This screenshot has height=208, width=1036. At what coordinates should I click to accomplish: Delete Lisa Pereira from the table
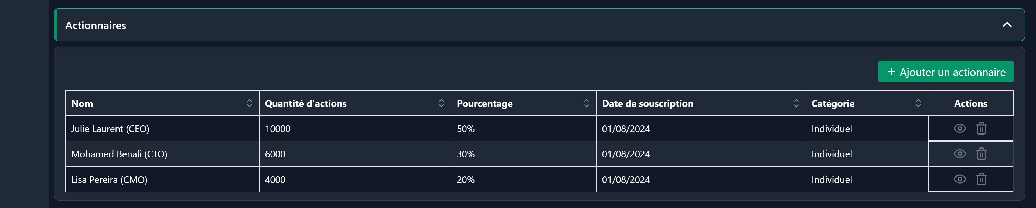(x=981, y=179)
